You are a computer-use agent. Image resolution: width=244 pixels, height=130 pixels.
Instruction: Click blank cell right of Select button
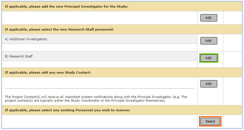233,122
